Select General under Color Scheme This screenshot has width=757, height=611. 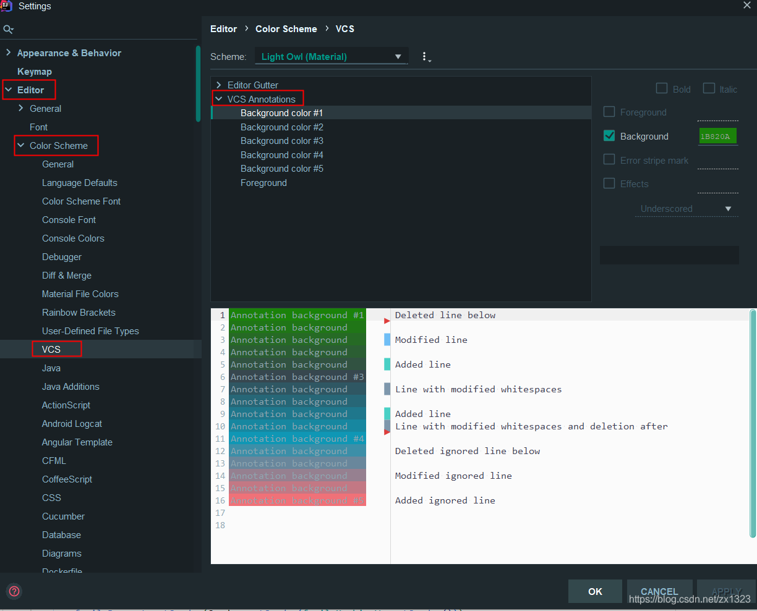point(58,164)
